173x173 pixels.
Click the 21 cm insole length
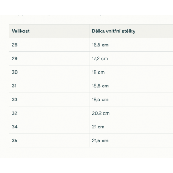[98, 127]
